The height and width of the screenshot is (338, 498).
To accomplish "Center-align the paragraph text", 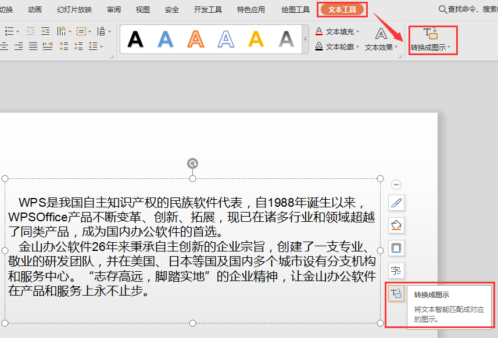I will click(x=4, y=46).
